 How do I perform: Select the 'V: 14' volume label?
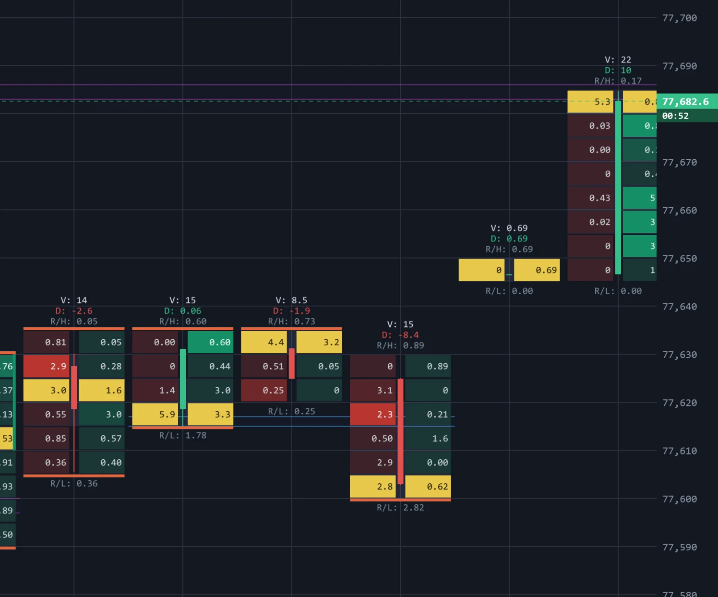click(x=74, y=300)
